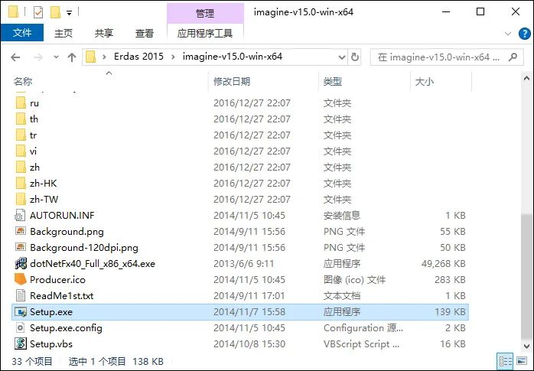Open the Customize Quick Access Toolbar dropdown
Viewport: 534px width, 371px height.
[x=69, y=13]
